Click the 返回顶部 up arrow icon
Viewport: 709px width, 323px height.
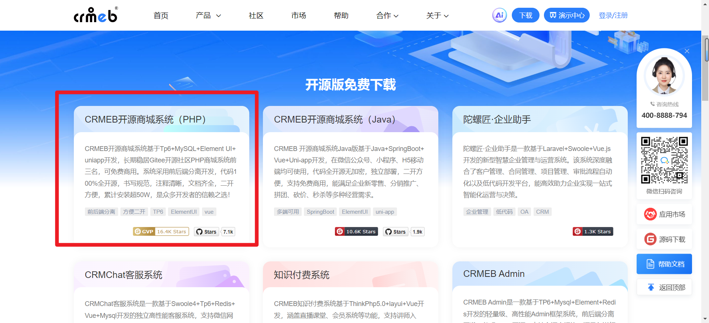coord(651,287)
